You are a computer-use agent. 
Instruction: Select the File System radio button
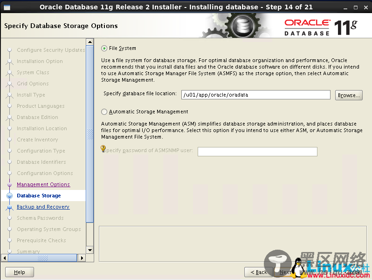click(104, 49)
